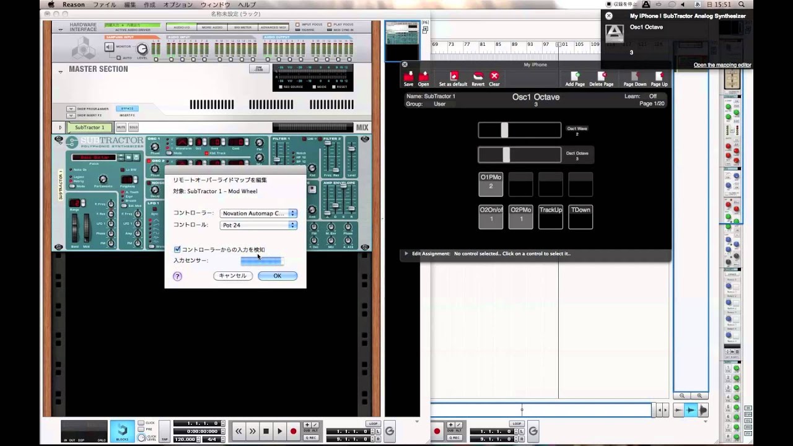The image size is (793, 446).
Task: Click the Tap tempo button
Action: point(165,431)
